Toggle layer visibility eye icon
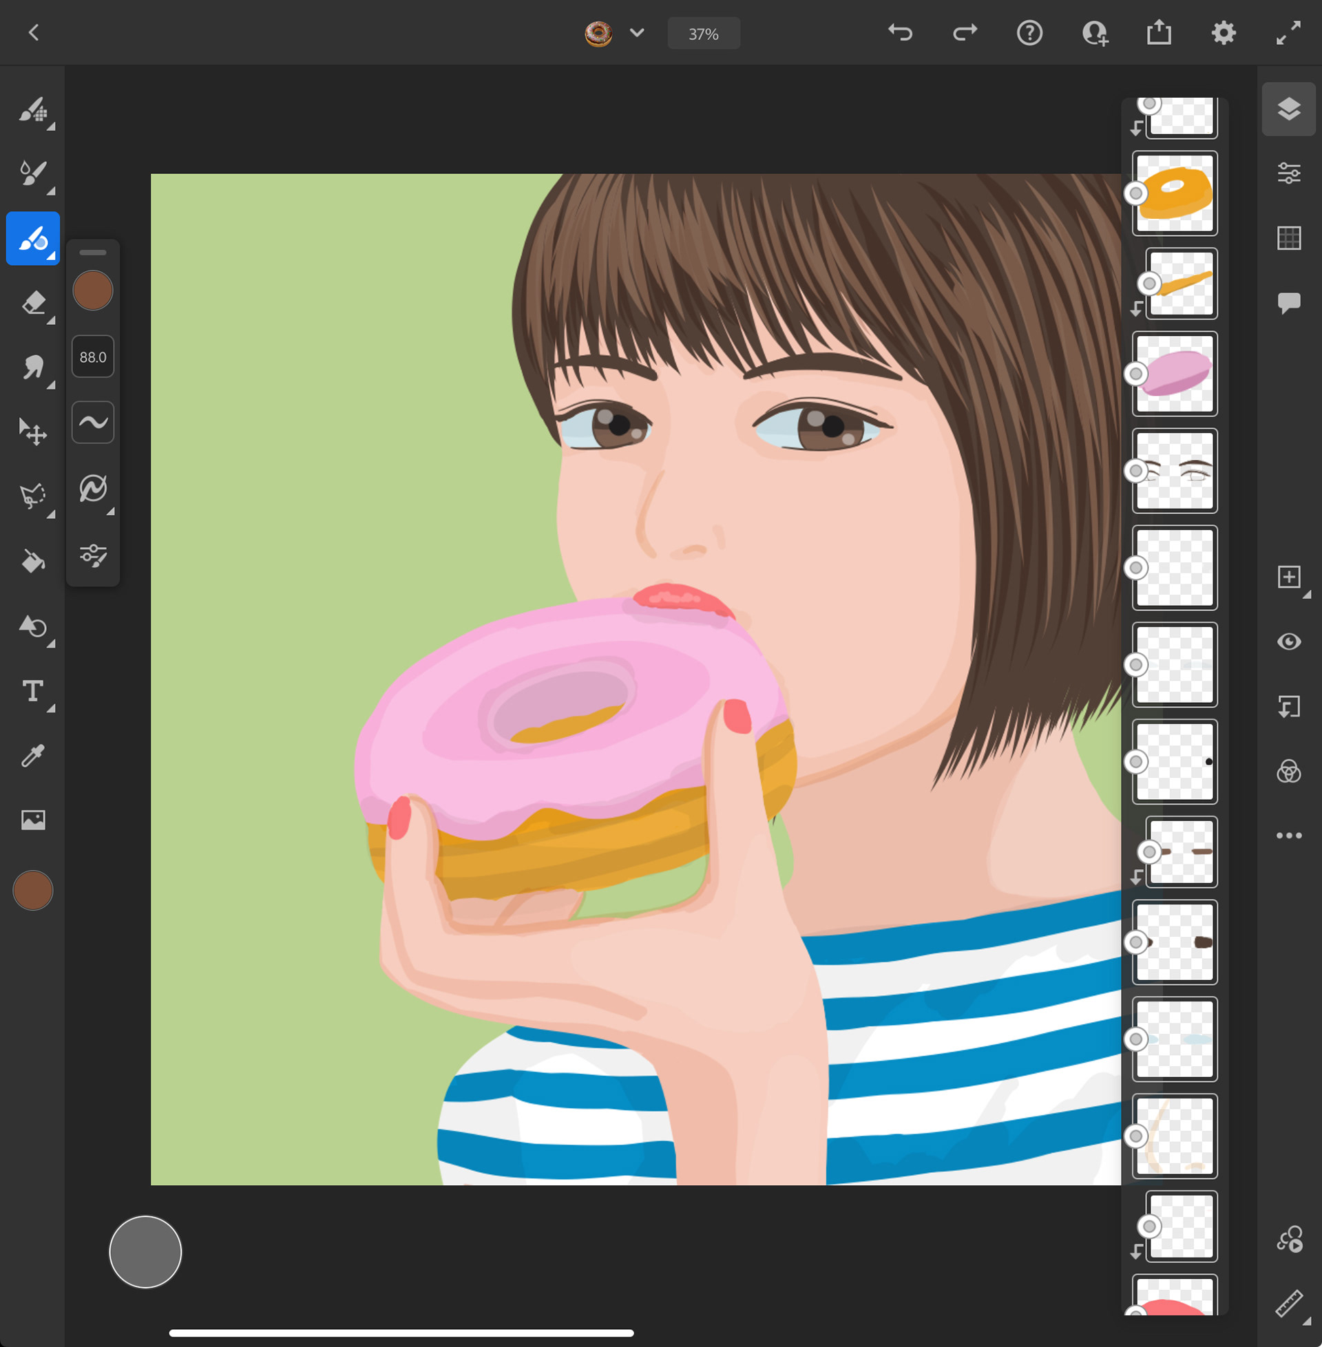Viewport: 1322px width, 1347px height. point(1288,641)
